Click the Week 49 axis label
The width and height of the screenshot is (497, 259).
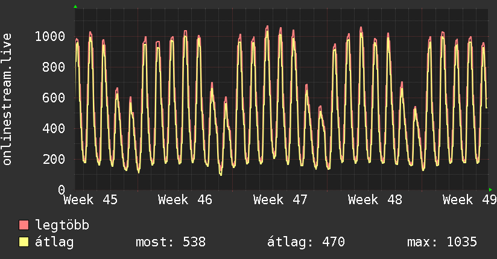tap(469, 199)
